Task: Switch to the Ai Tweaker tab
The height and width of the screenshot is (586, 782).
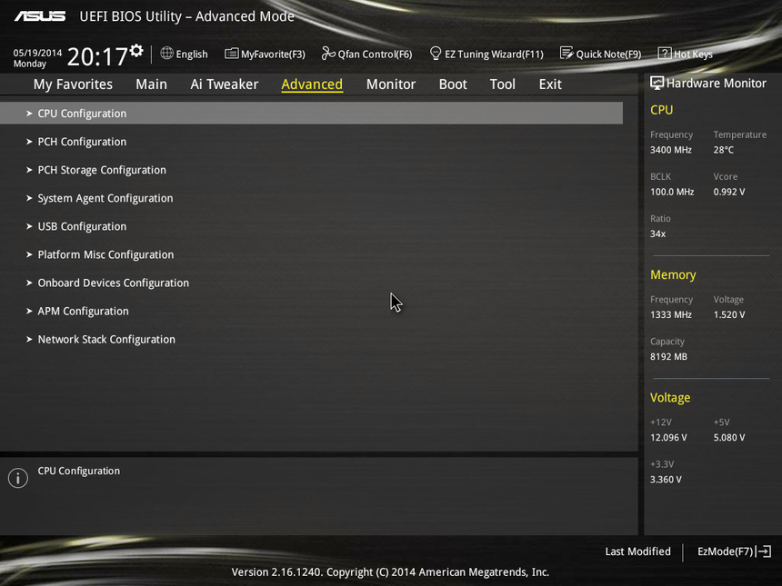Action: click(224, 84)
